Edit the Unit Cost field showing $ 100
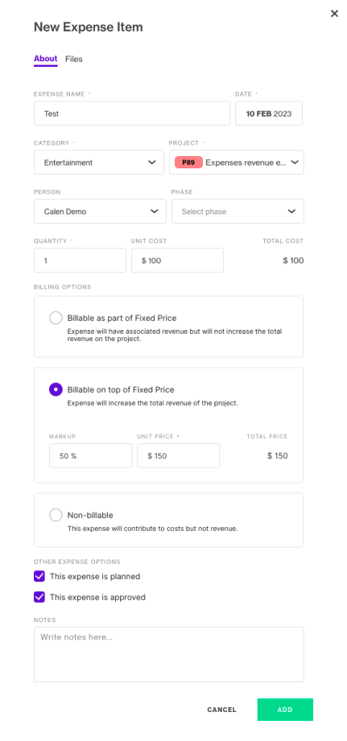This screenshot has height=741, width=347. [x=177, y=261]
